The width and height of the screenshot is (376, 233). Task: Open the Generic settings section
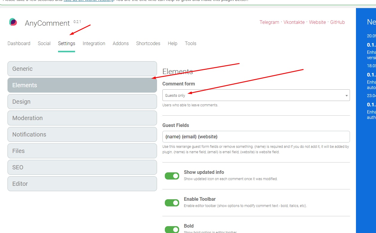coord(82,69)
